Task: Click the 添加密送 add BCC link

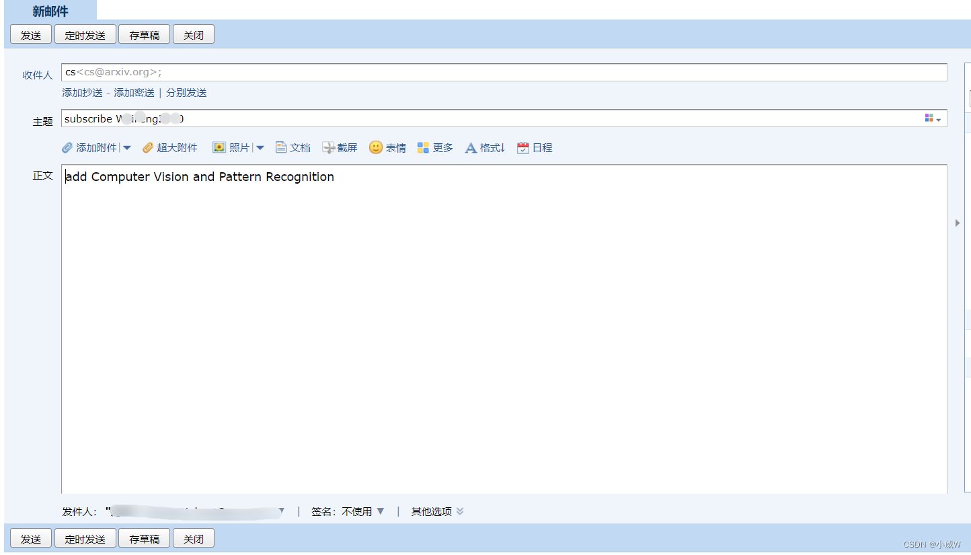Action: [134, 93]
